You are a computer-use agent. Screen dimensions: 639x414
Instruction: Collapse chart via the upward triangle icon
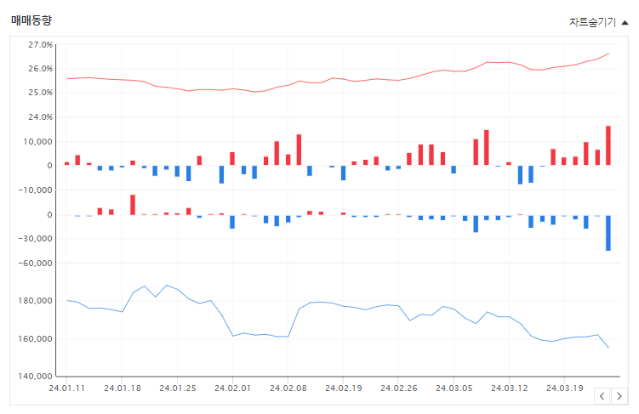click(625, 23)
